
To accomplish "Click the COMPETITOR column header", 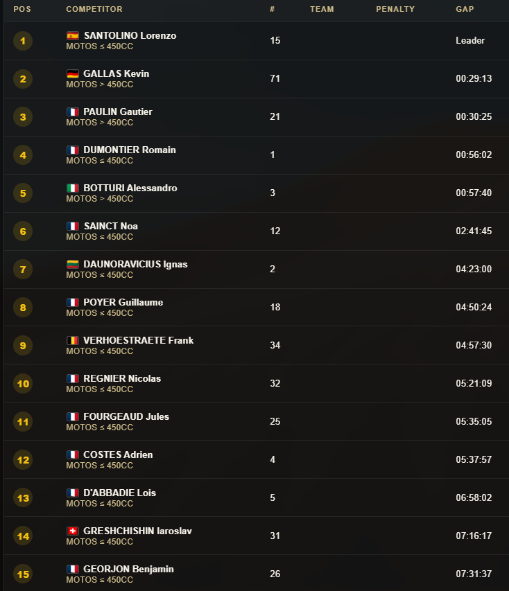I will coord(94,9).
